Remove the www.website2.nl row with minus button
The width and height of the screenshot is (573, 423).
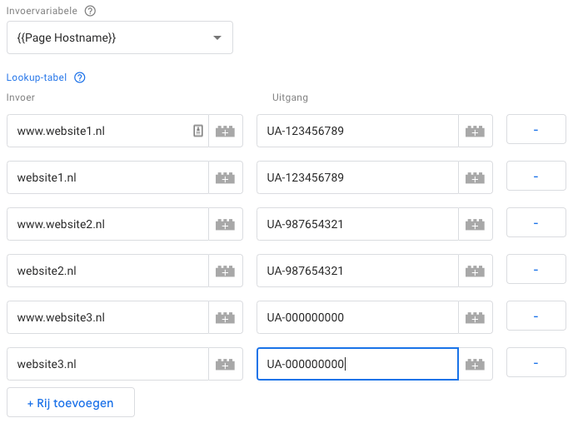coord(536,224)
